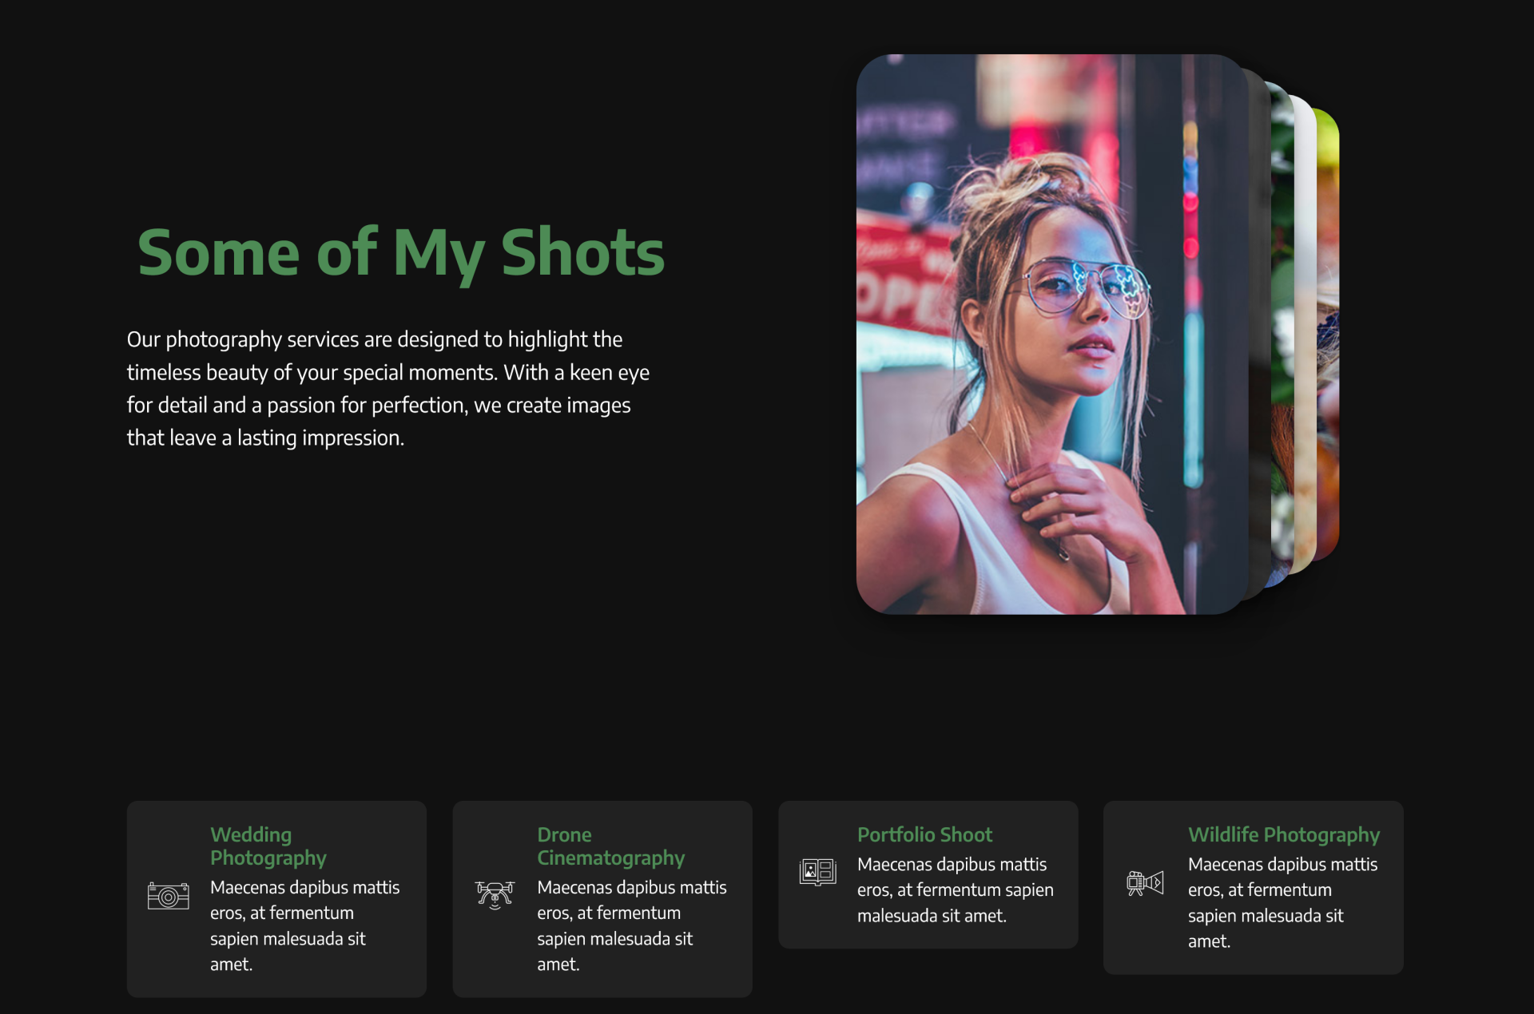Click the drone icon in Drone Cinematography card

tap(495, 894)
